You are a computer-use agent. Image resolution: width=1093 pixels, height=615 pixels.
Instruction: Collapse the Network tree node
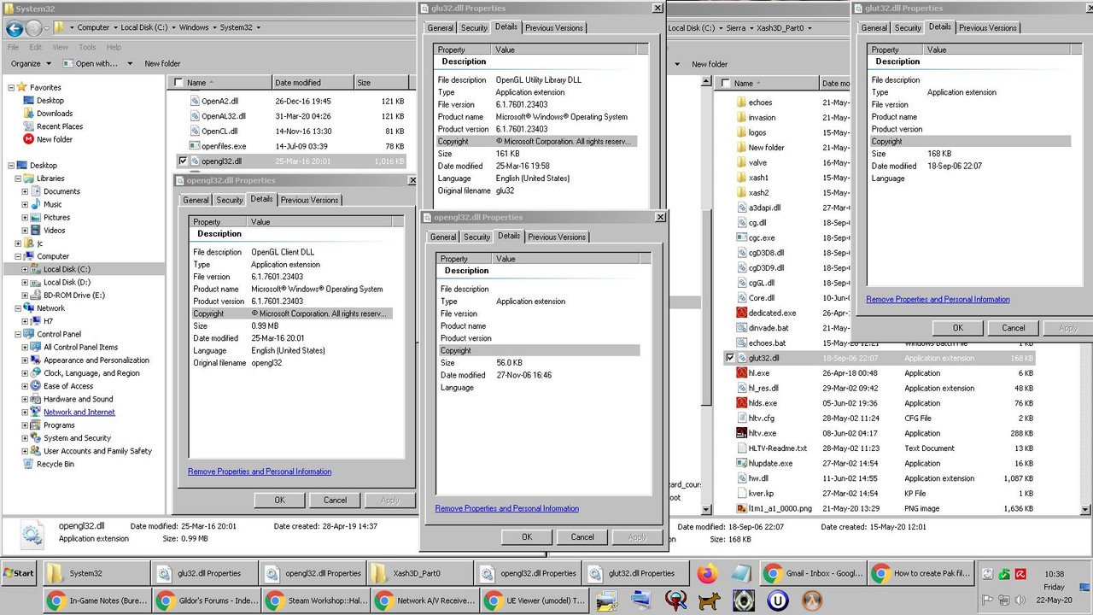coord(18,308)
